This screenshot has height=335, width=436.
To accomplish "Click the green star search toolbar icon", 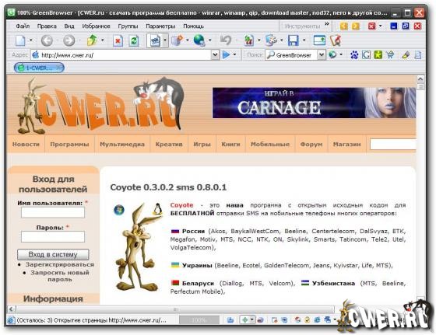I will tap(378, 55).
